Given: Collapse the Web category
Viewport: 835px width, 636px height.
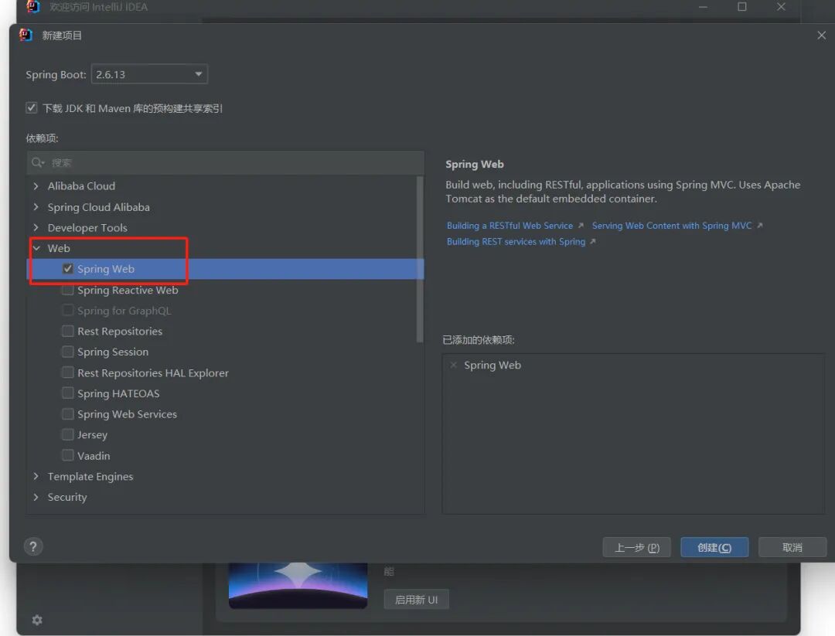Looking at the screenshot, I should [x=36, y=248].
